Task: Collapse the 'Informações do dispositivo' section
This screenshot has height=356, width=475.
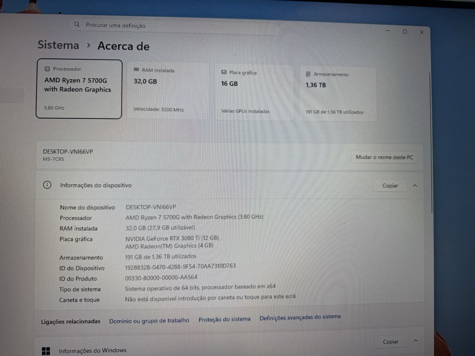Action: 415,186
